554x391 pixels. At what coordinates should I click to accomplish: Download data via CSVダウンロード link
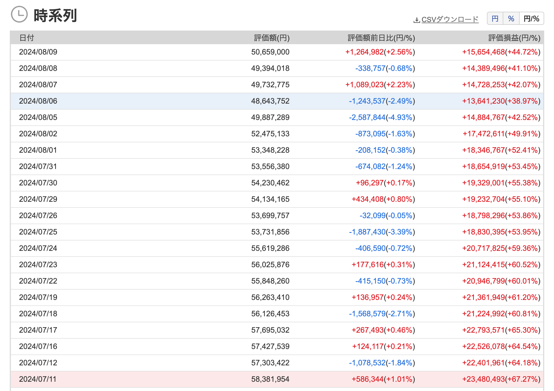(x=450, y=20)
